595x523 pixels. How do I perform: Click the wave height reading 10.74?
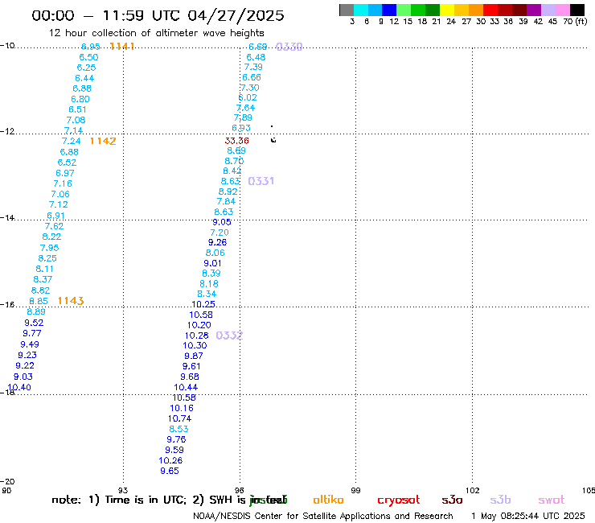[x=180, y=418]
